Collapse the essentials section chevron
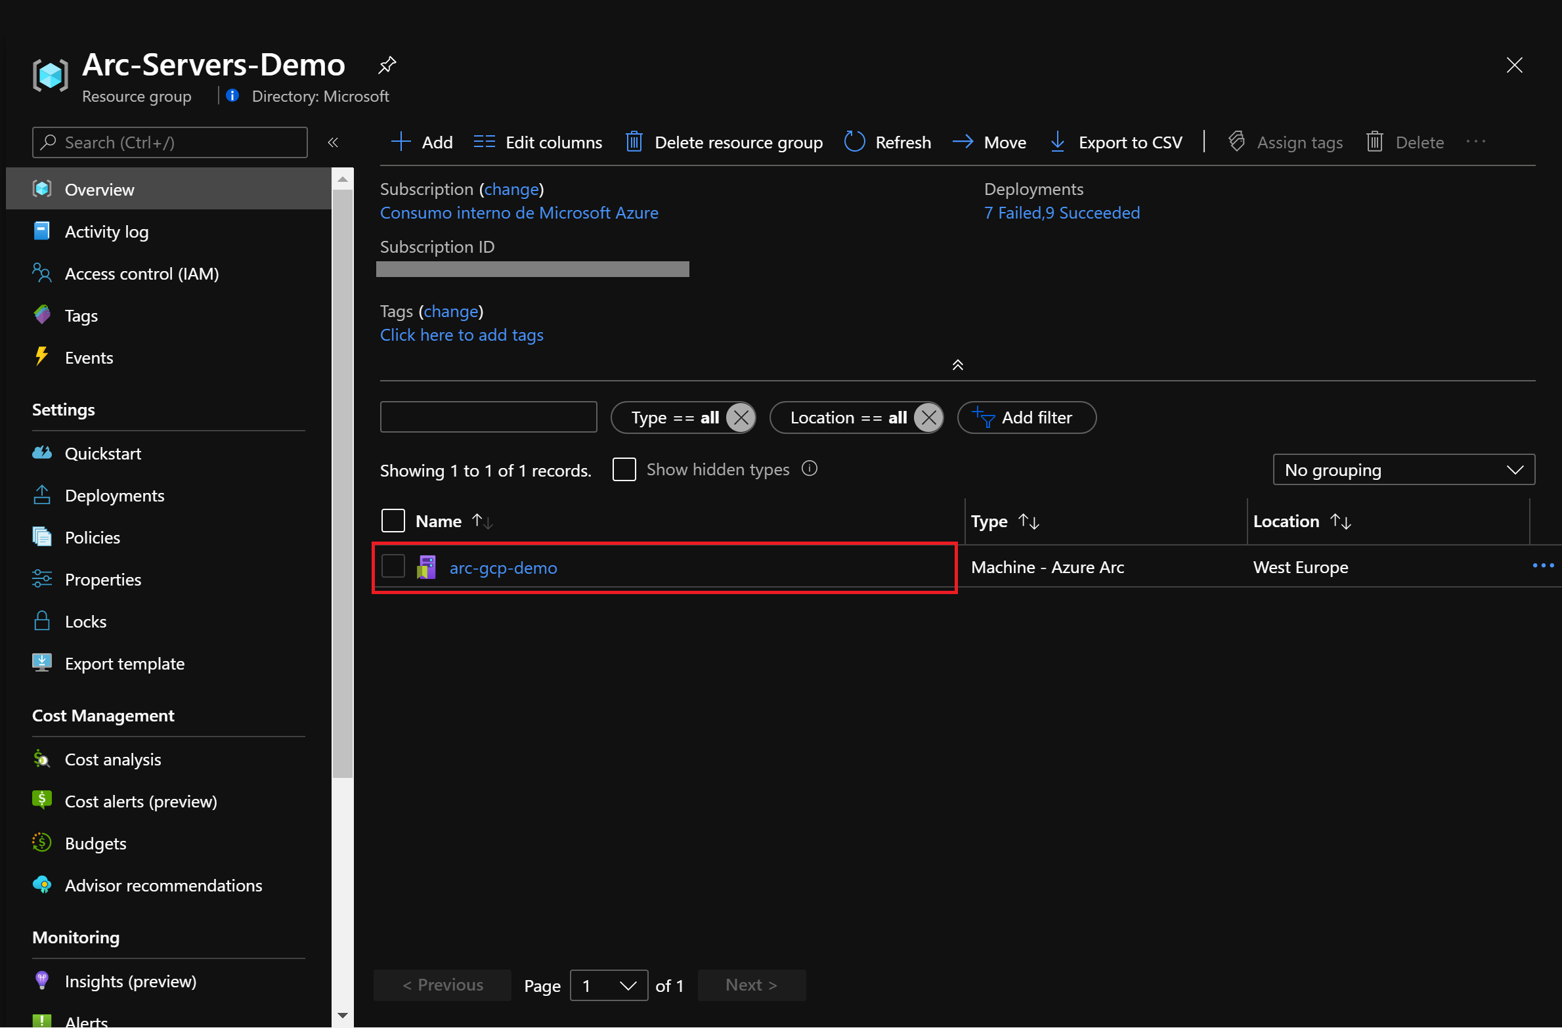This screenshot has width=1562, height=1028. 958,365
